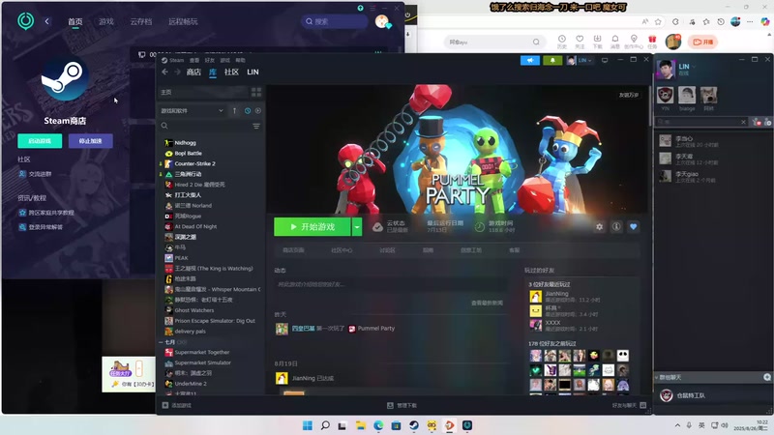Screen dimensions: 774x435
Task: Open the 好友 menu in Steam
Action: (210, 60)
